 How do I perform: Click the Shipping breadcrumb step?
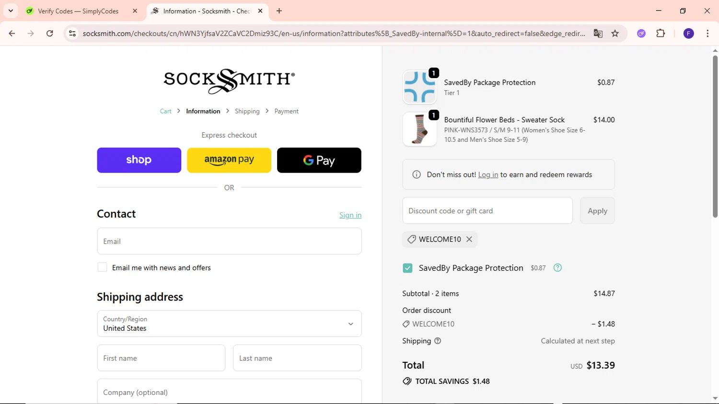tap(247, 111)
